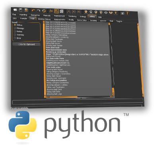154x145 pixels.
Task: Toggle the checkerboard Background icon
Action: pos(62,11)
